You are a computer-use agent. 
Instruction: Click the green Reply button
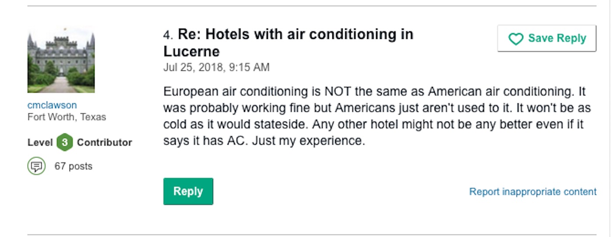pyautogui.click(x=188, y=192)
